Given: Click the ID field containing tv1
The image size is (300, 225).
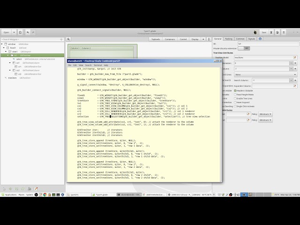Looking at the screenshot, I should click(268, 44).
